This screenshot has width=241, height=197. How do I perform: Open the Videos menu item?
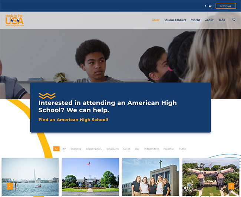pyautogui.click(x=195, y=20)
